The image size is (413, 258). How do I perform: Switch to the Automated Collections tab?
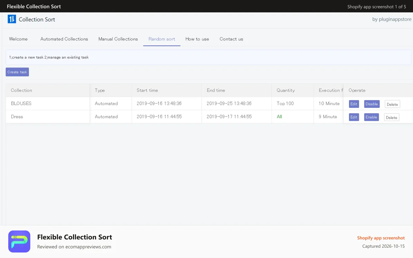(x=64, y=39)
